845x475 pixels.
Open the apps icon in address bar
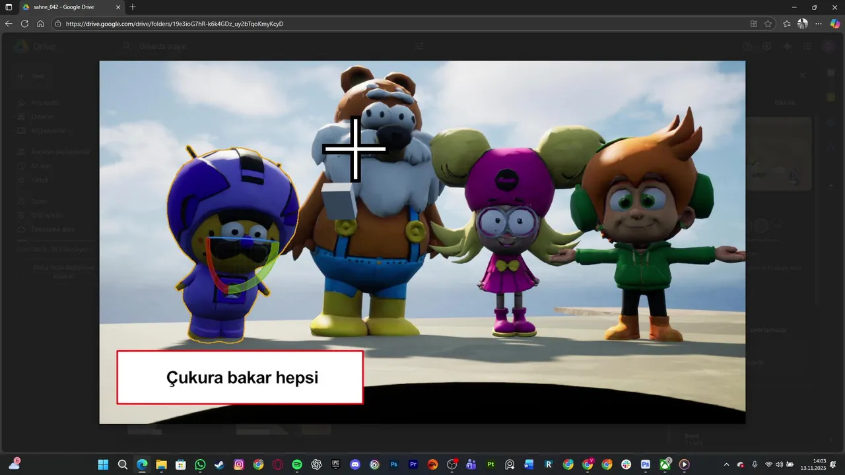click(x=754, y=24)
